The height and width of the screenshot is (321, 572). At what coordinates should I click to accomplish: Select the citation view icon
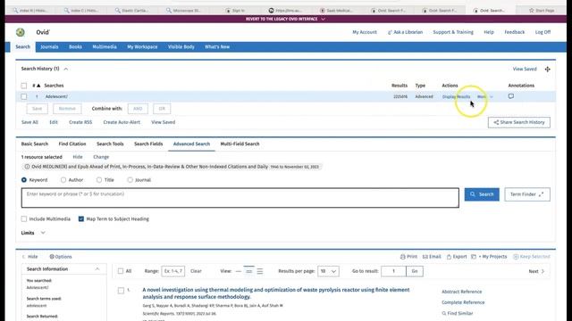pyautogui.click(x=248, y=271)
